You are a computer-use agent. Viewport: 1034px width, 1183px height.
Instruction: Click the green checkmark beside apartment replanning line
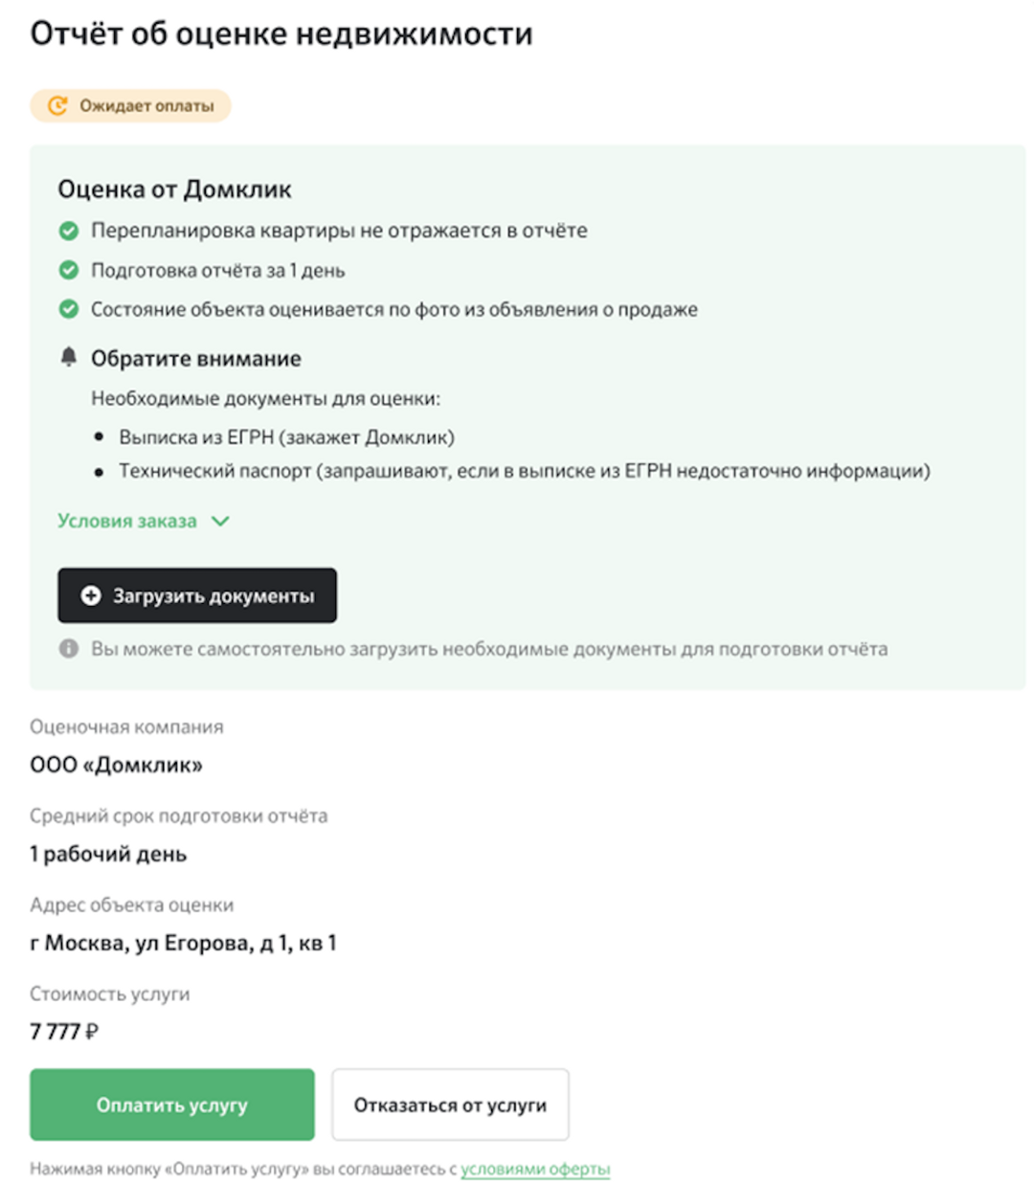[69, 231]
